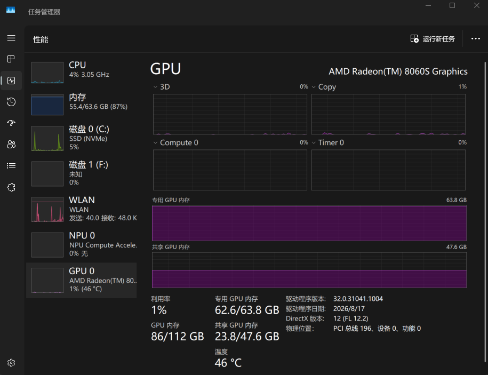Click the 46 °C temperature reading below 温度
488x375 pixels.
click(x=228, y=363)
